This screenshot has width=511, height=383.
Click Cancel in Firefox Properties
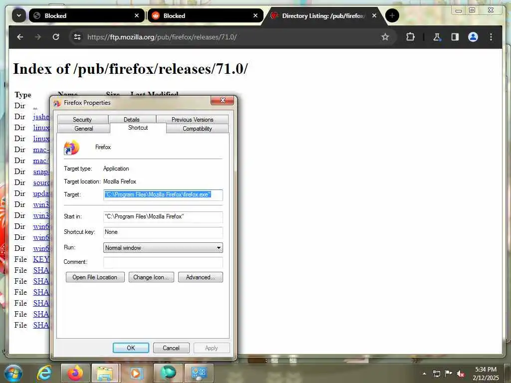pos(171,348)
